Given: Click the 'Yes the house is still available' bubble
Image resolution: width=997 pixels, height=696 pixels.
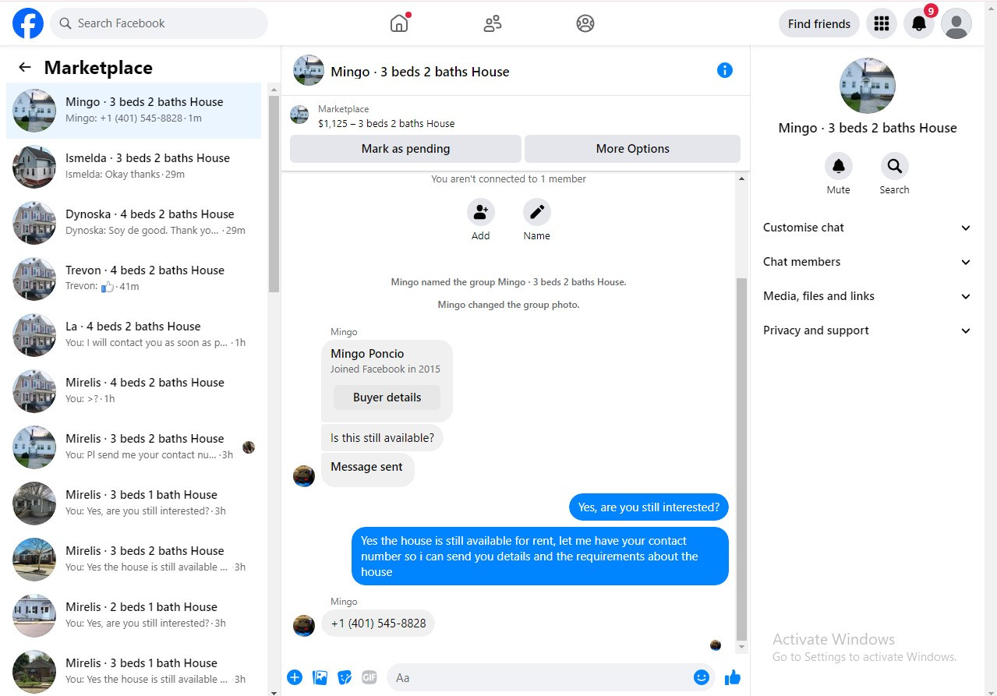Looking at the screenshot, I should [x=539, y=556].
